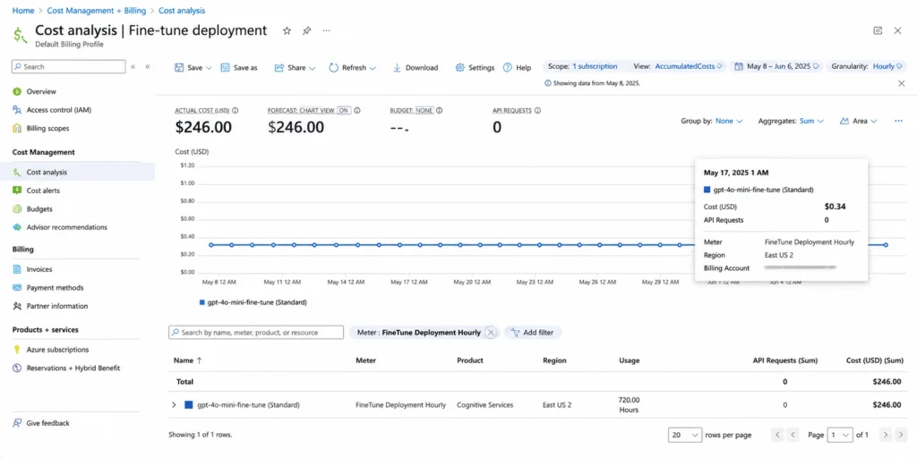Open the May 8 – Jun 6, 2025 date picker
The height and width of the screenshot is (458, 917).
click(x=777, y=66)
